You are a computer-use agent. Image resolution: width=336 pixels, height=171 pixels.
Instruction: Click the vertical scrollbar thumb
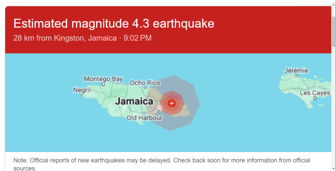[x=334, y=31]
